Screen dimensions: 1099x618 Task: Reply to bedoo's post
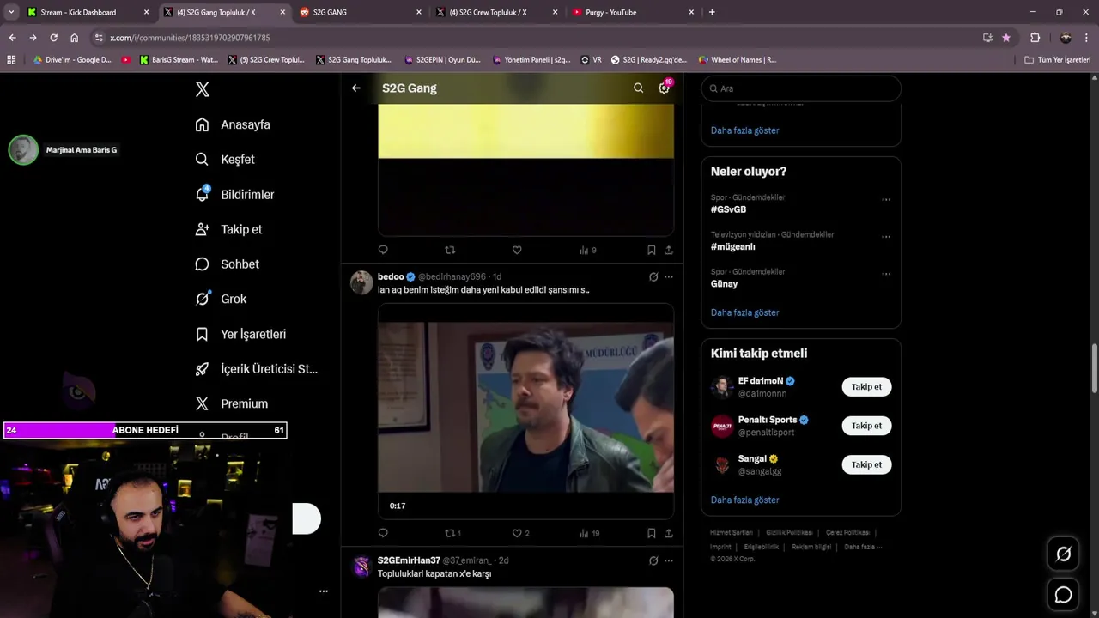383,533
